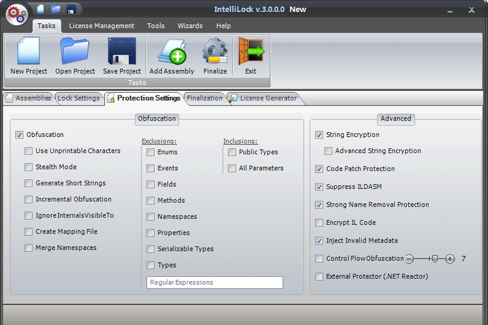
Task: Enable External Protector (.NET Reactor)
Action: point(319,276)
